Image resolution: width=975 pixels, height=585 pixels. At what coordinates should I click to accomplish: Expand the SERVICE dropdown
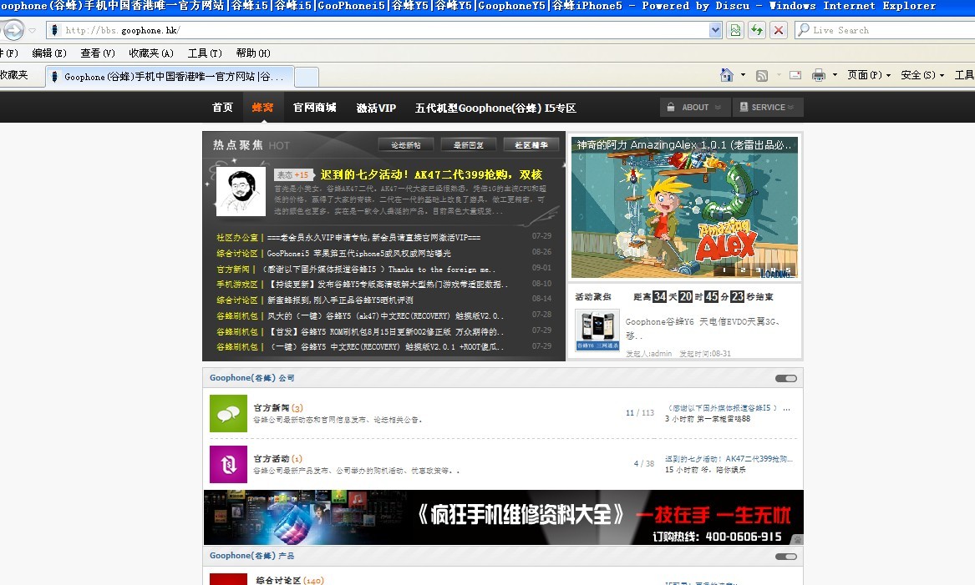click(767, 108)
